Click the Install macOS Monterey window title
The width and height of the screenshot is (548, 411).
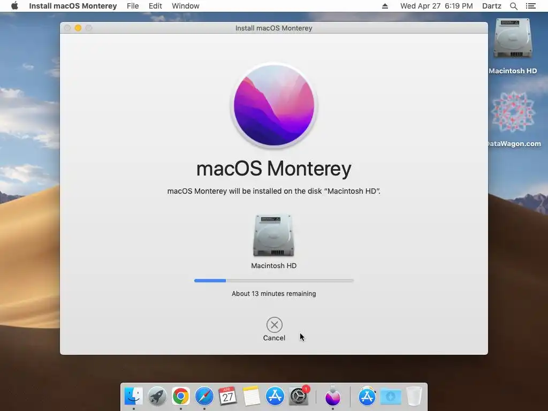tap(273, 28)
